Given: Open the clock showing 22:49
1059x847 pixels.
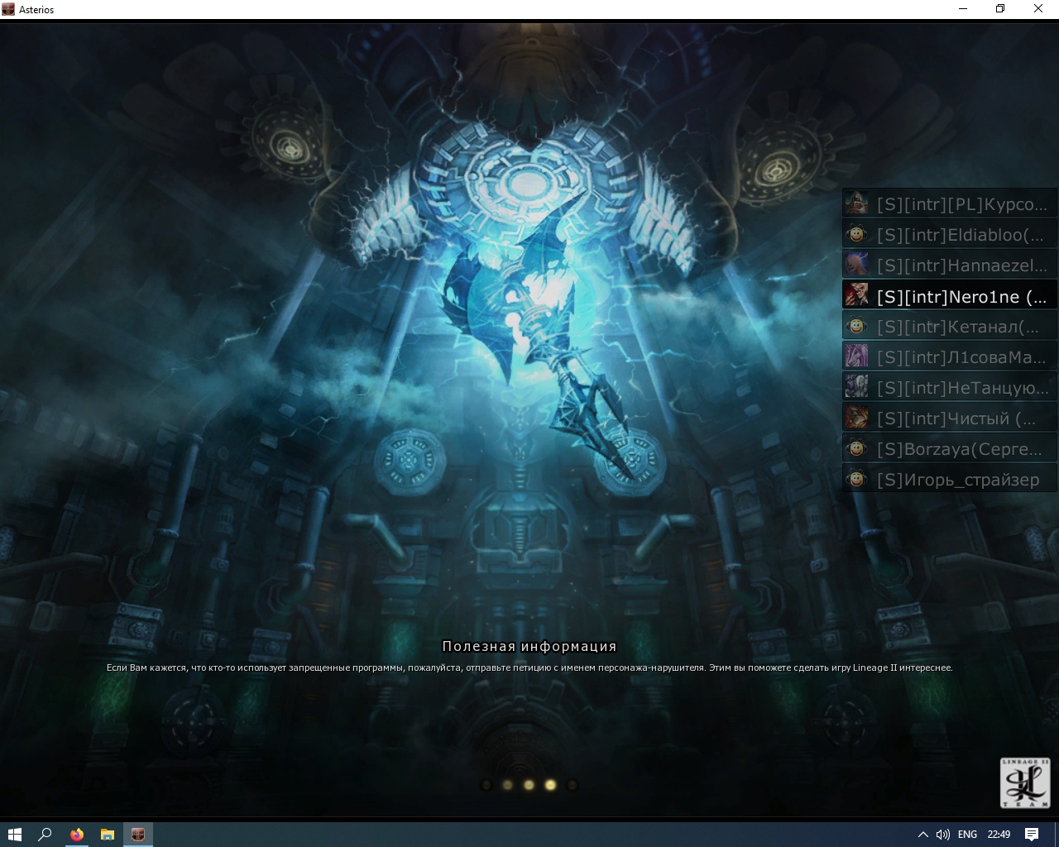Looking at the screenshot, I should pos(999,835).
